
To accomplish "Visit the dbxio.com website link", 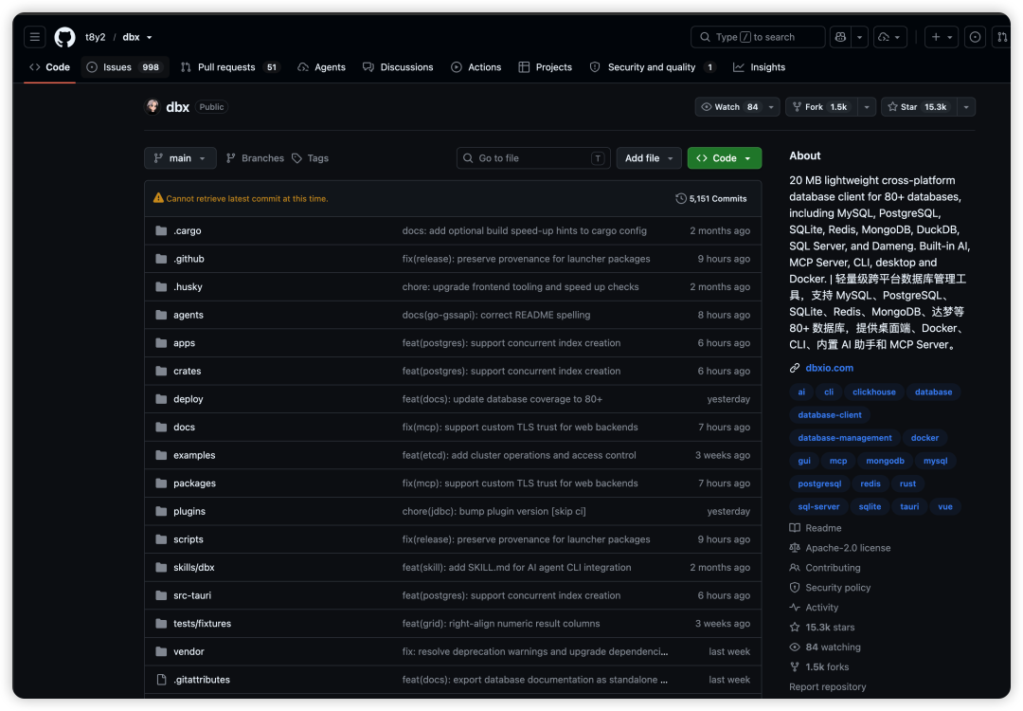I will coord(829,368).
